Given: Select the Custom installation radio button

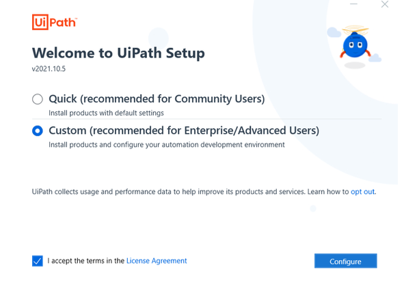Looking at the screenshot, I should 38,130.
